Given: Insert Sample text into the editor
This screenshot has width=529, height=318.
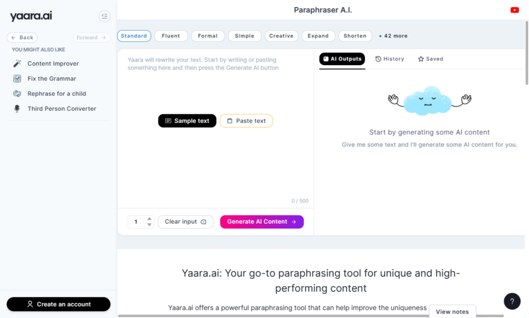Looking at the screenshot, I should click(x=187, y=120).
